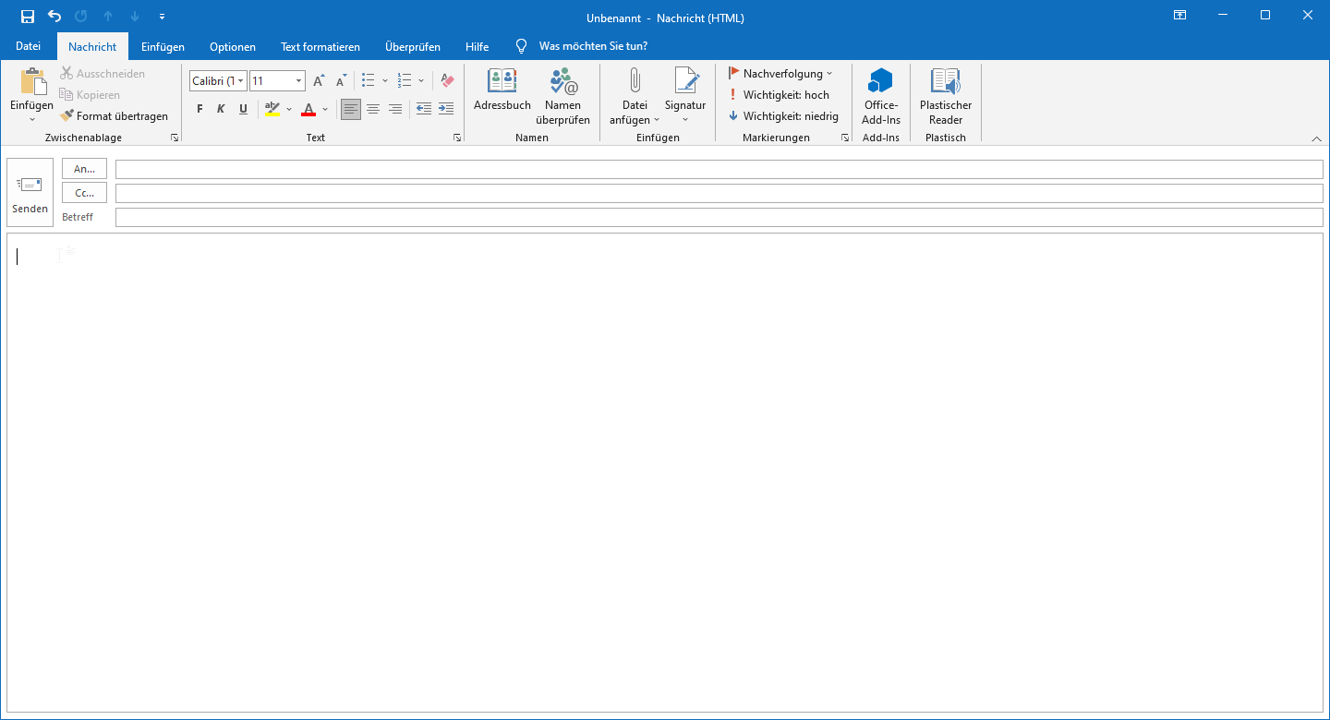Apply the red font color swatch
The height and width of the screenshot is (720, 1330).
pyautogui.click(x=308, y=109)
